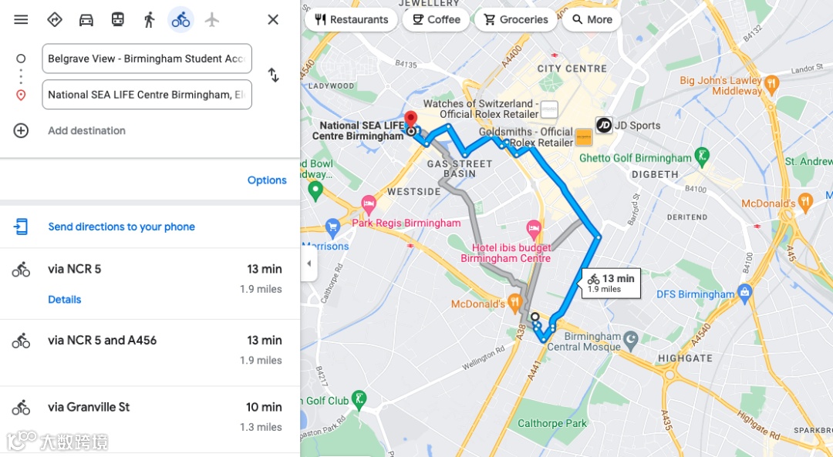Send directions to your phone
The height and width of the screenshot is (457, 833).
[x=121, y=227]
